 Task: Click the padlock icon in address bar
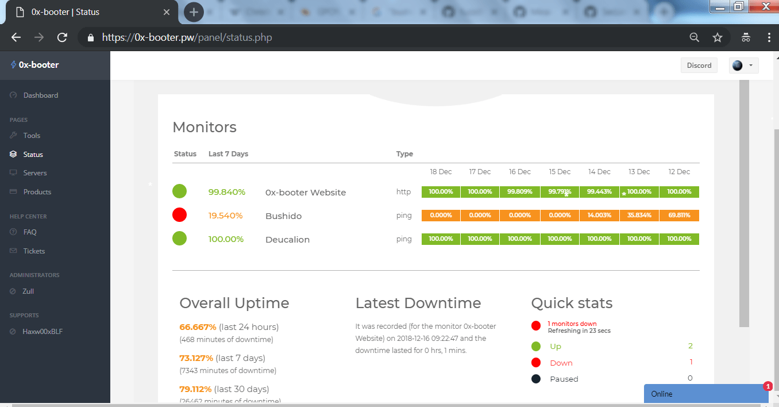tap(90, 37)
